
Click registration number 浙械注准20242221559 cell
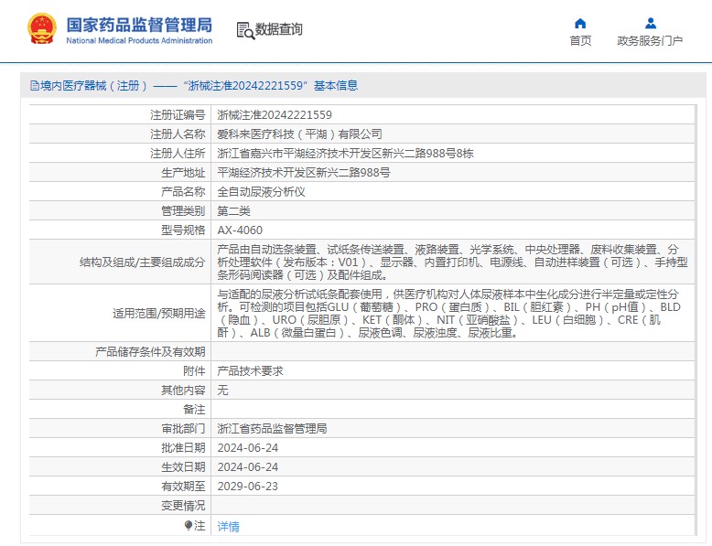tap(274, 115)
